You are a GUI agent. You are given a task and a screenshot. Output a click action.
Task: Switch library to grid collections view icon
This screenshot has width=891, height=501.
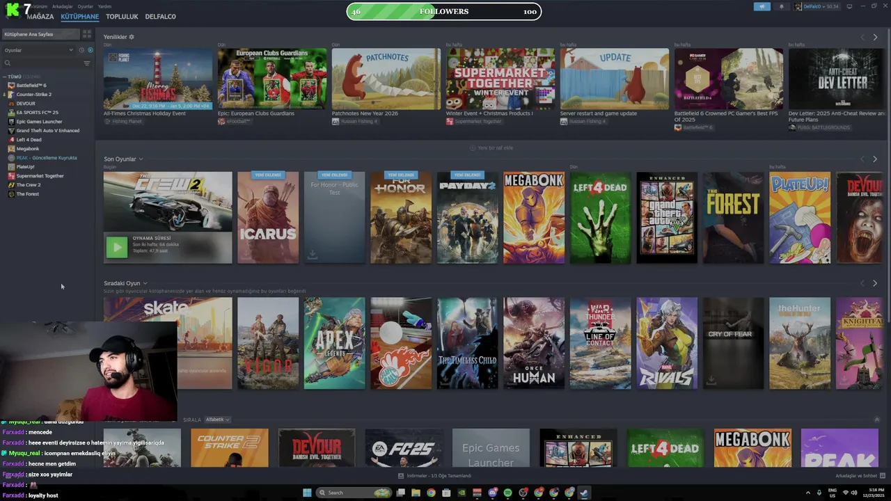point(87,34)
